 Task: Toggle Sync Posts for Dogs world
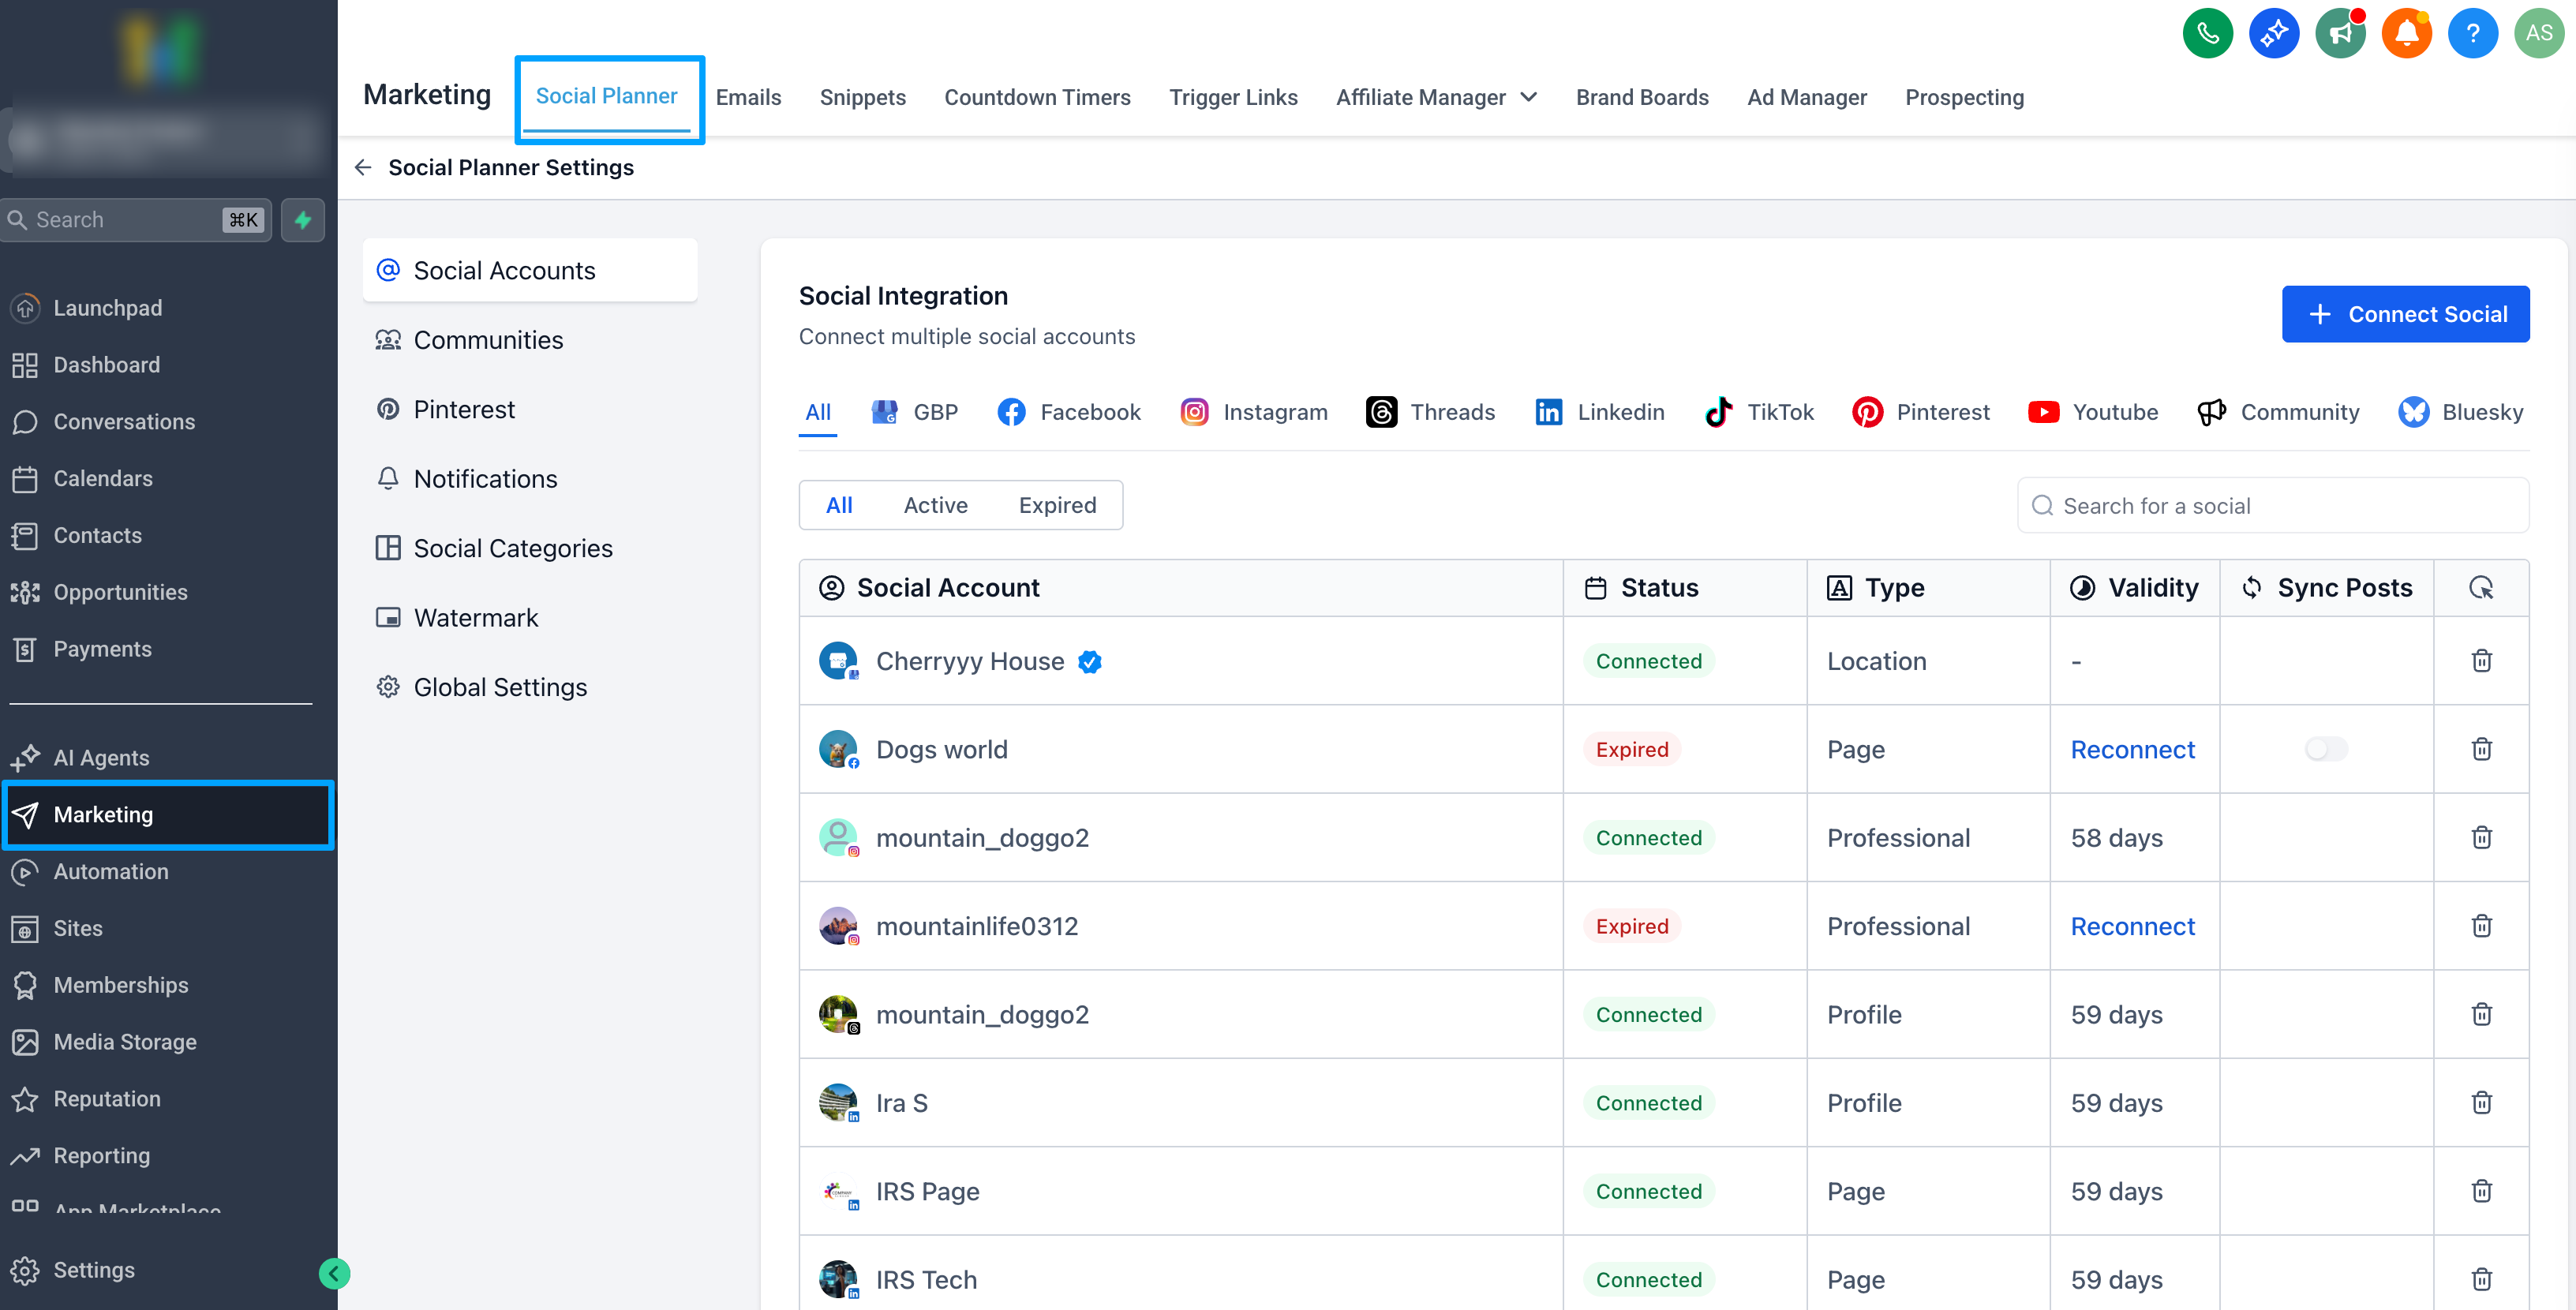coord(2325,749)
